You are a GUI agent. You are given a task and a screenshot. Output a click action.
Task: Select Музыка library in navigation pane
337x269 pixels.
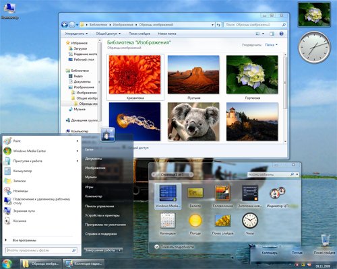click(77, 109)
